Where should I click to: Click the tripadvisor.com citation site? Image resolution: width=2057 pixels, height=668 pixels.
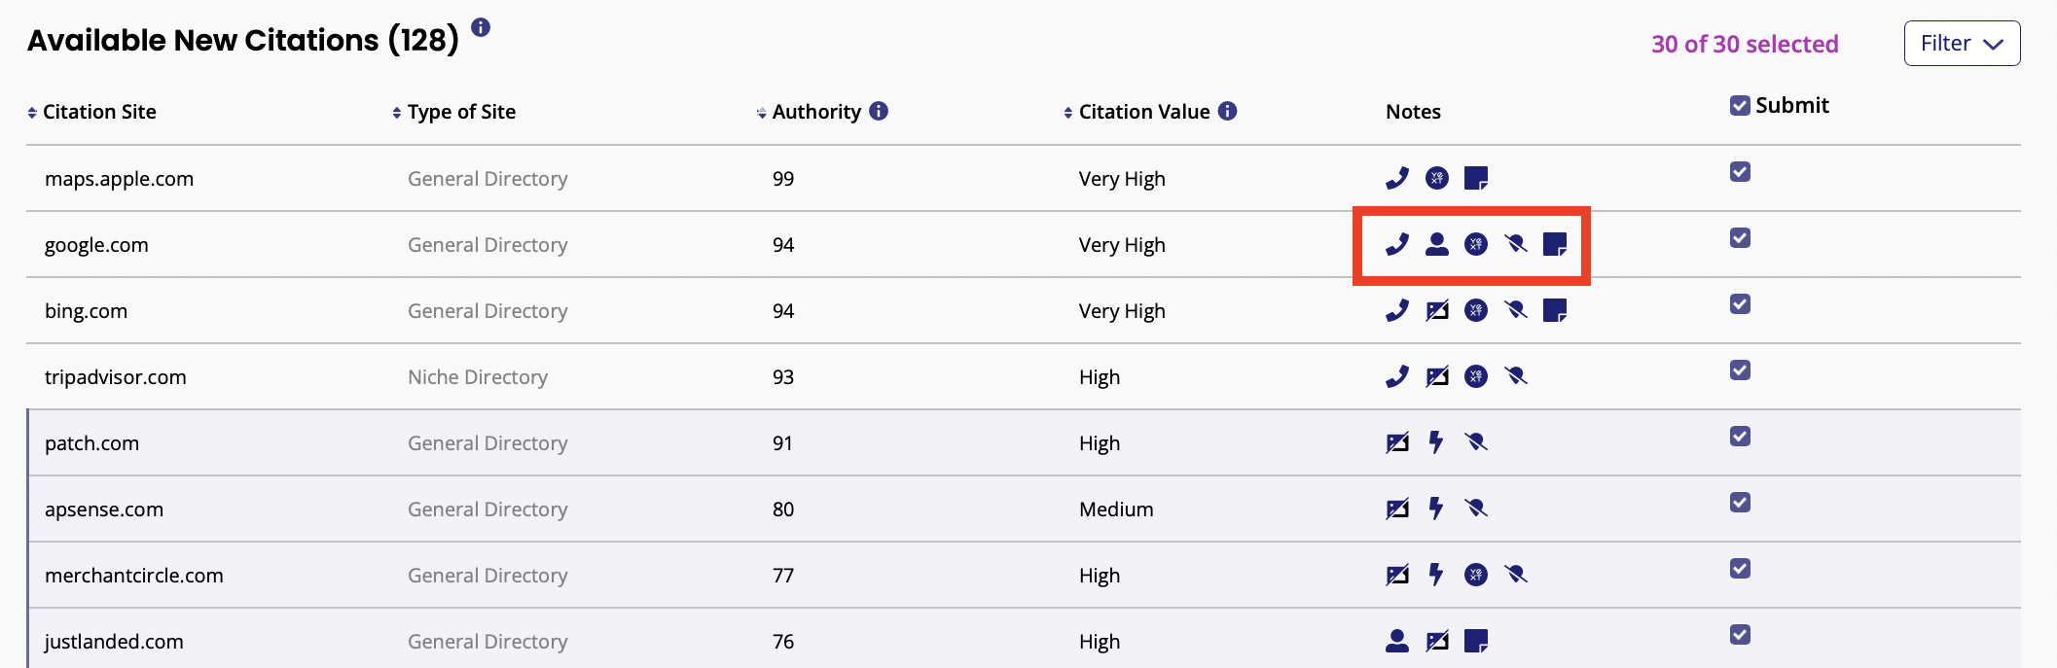tap(116, 377)
